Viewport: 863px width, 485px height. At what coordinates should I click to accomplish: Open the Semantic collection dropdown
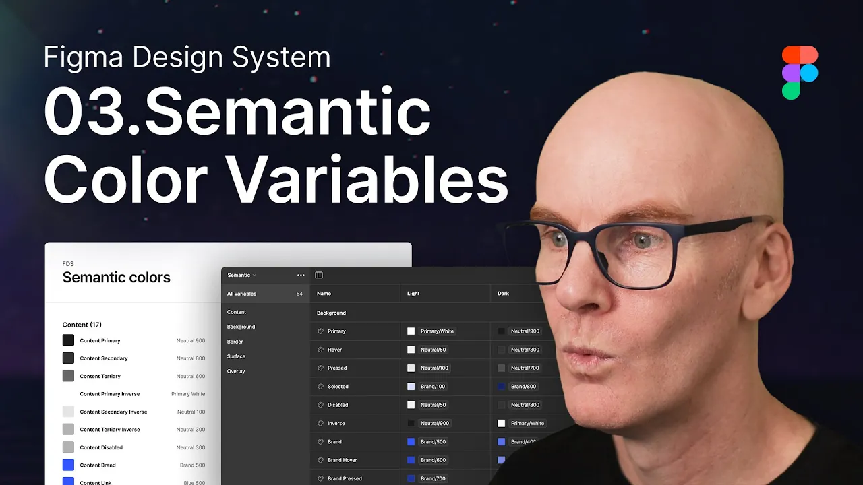pos(241,275)
